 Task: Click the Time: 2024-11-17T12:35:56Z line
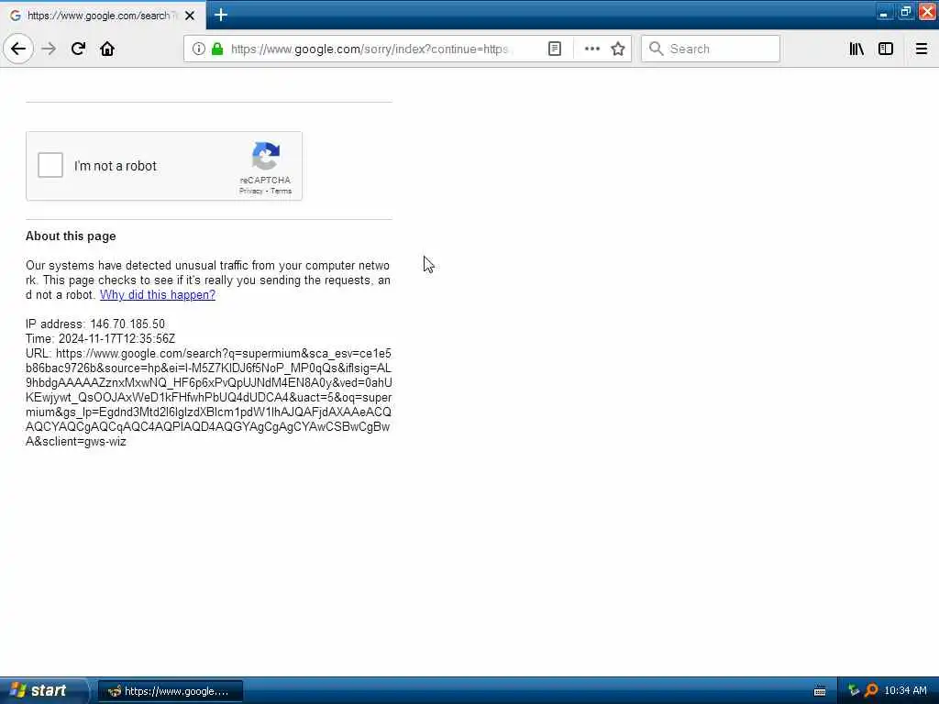pyautogui.click(x=101, y=338)
